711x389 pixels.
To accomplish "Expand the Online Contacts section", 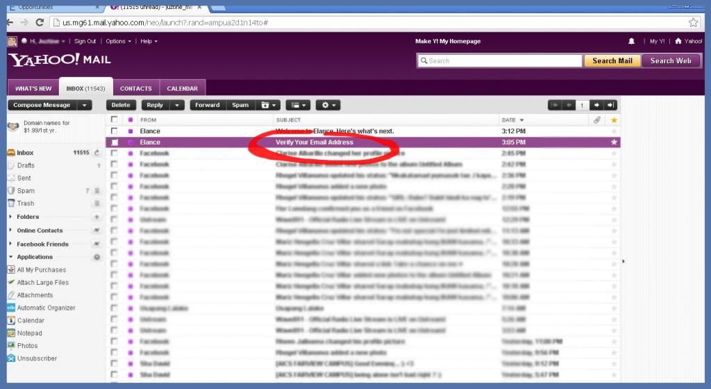I will tap(10, 231).
